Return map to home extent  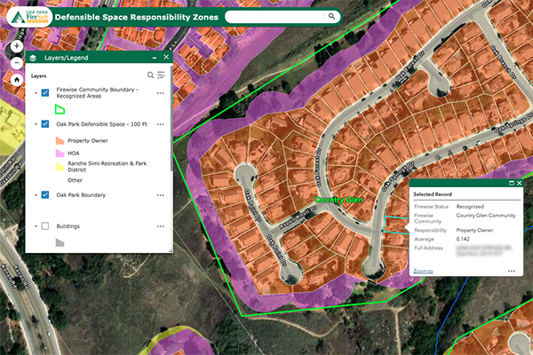pos(17,79)
